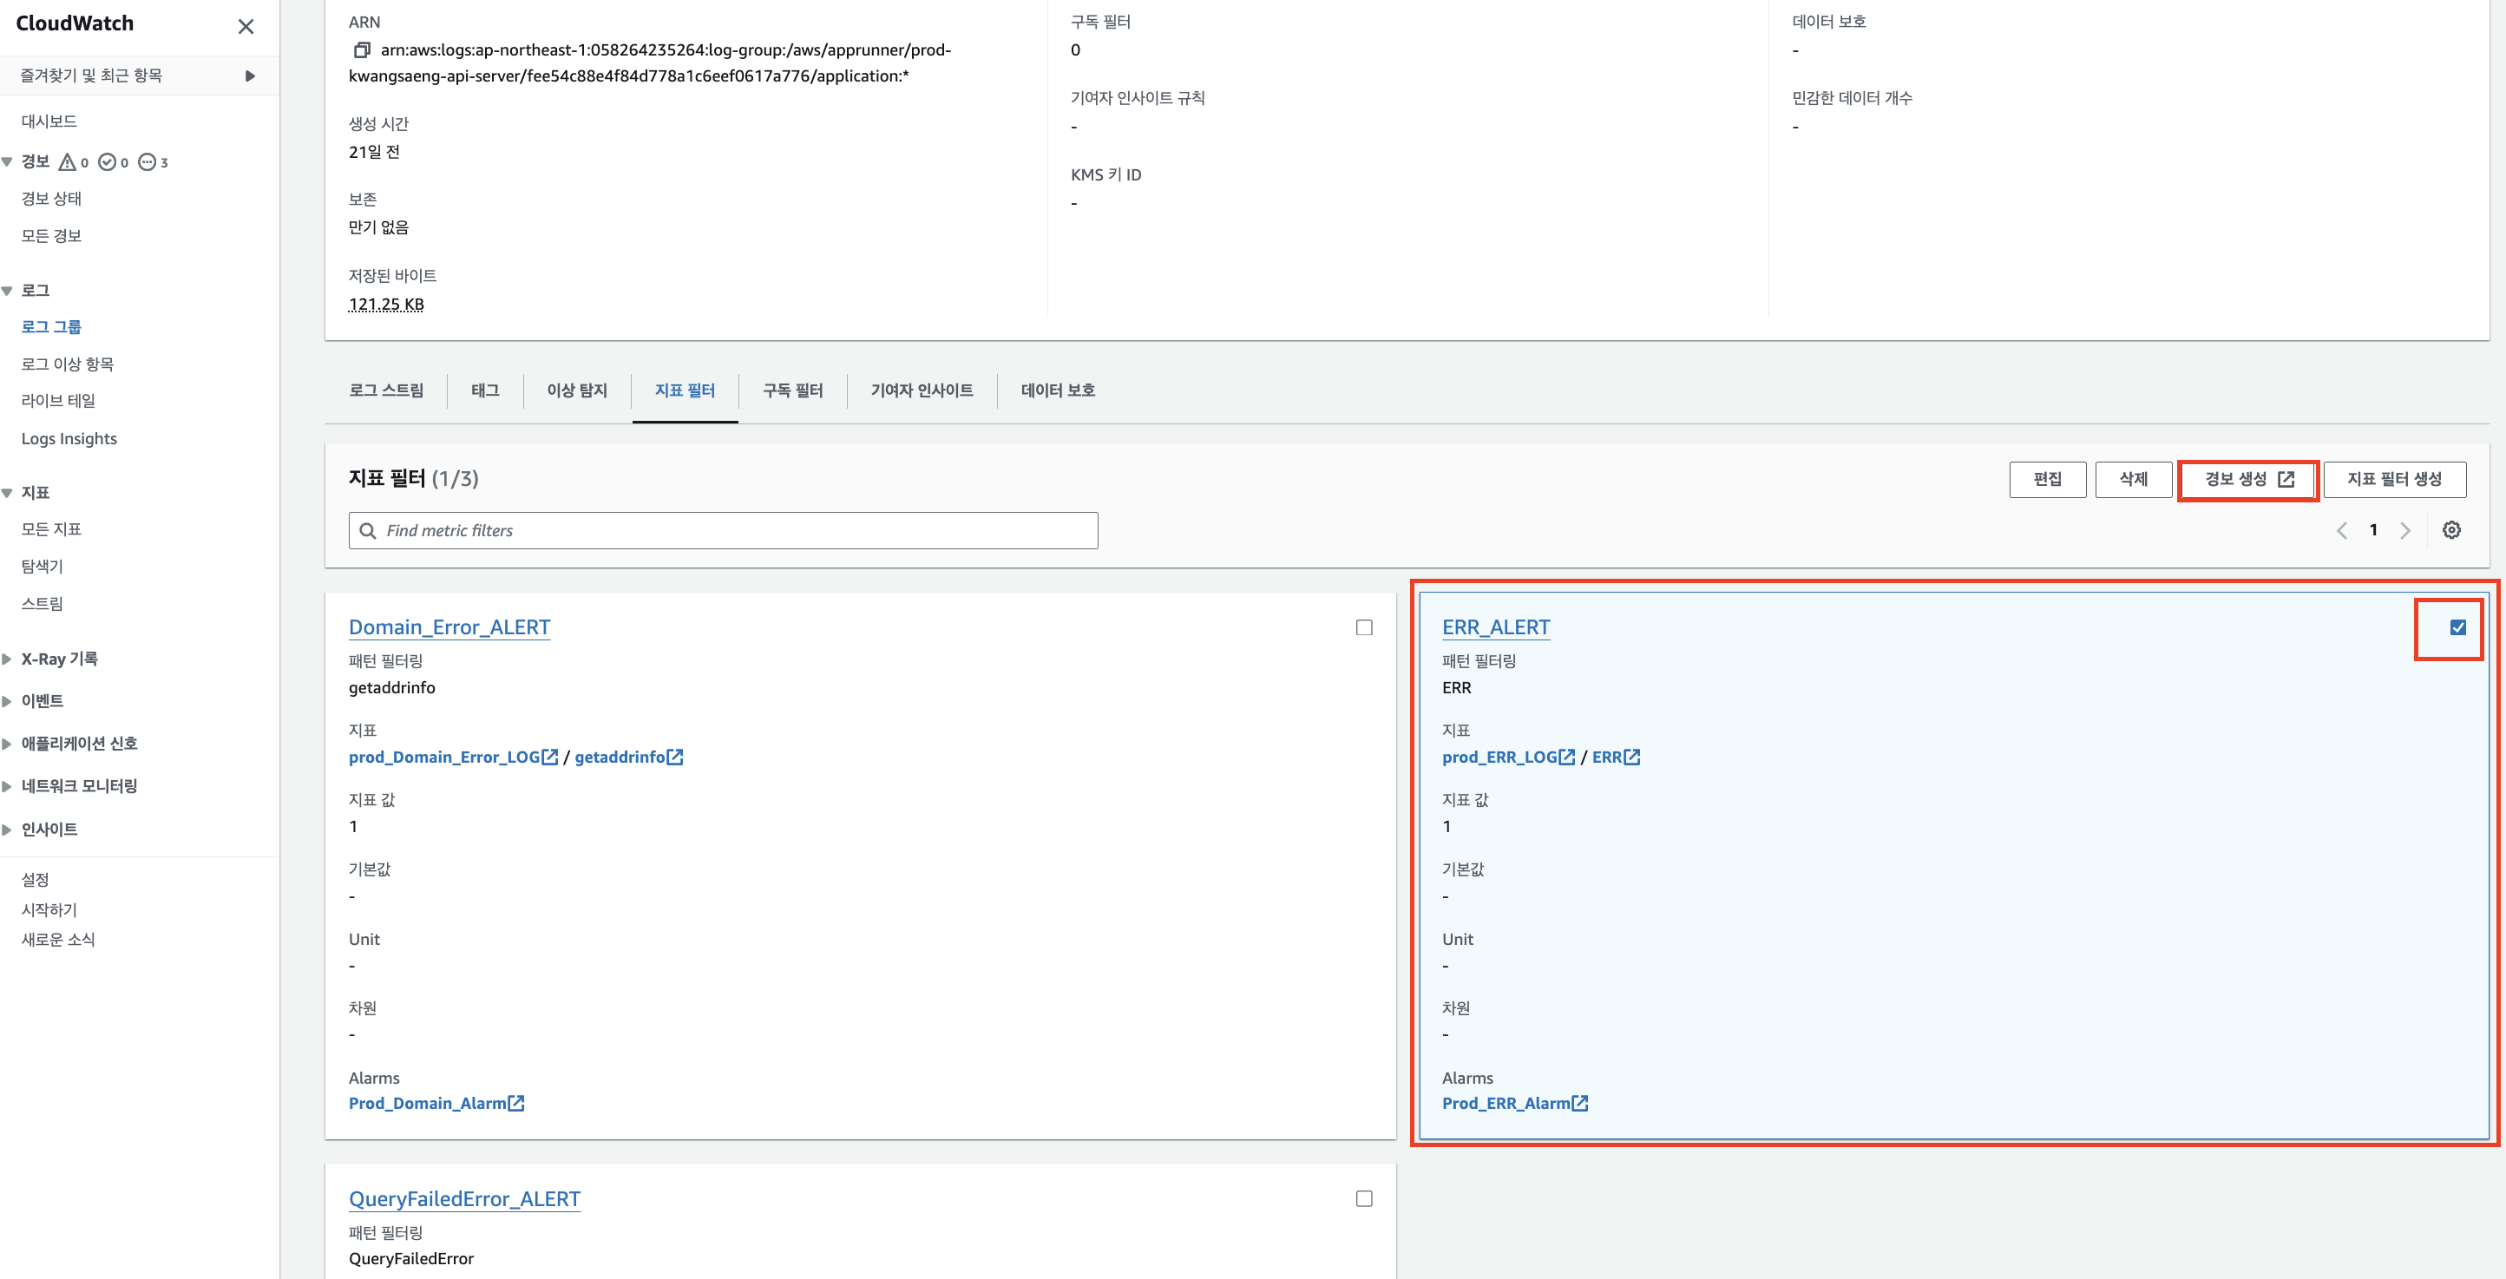Image resolution: width=2506 pixels, height=1279 pixels.
Task: Click the 121.25 KB stored bytes value
Action: [386, 305]
